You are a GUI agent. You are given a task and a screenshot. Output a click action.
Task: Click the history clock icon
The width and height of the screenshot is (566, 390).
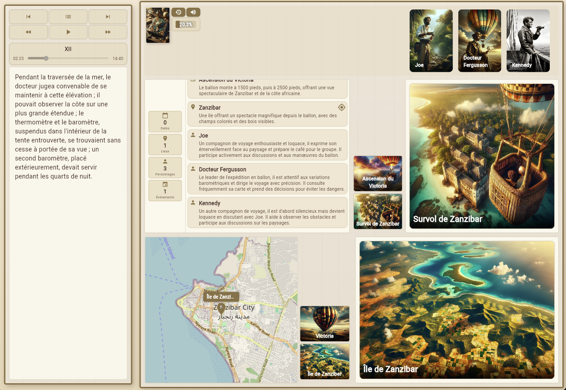(178, 12)
